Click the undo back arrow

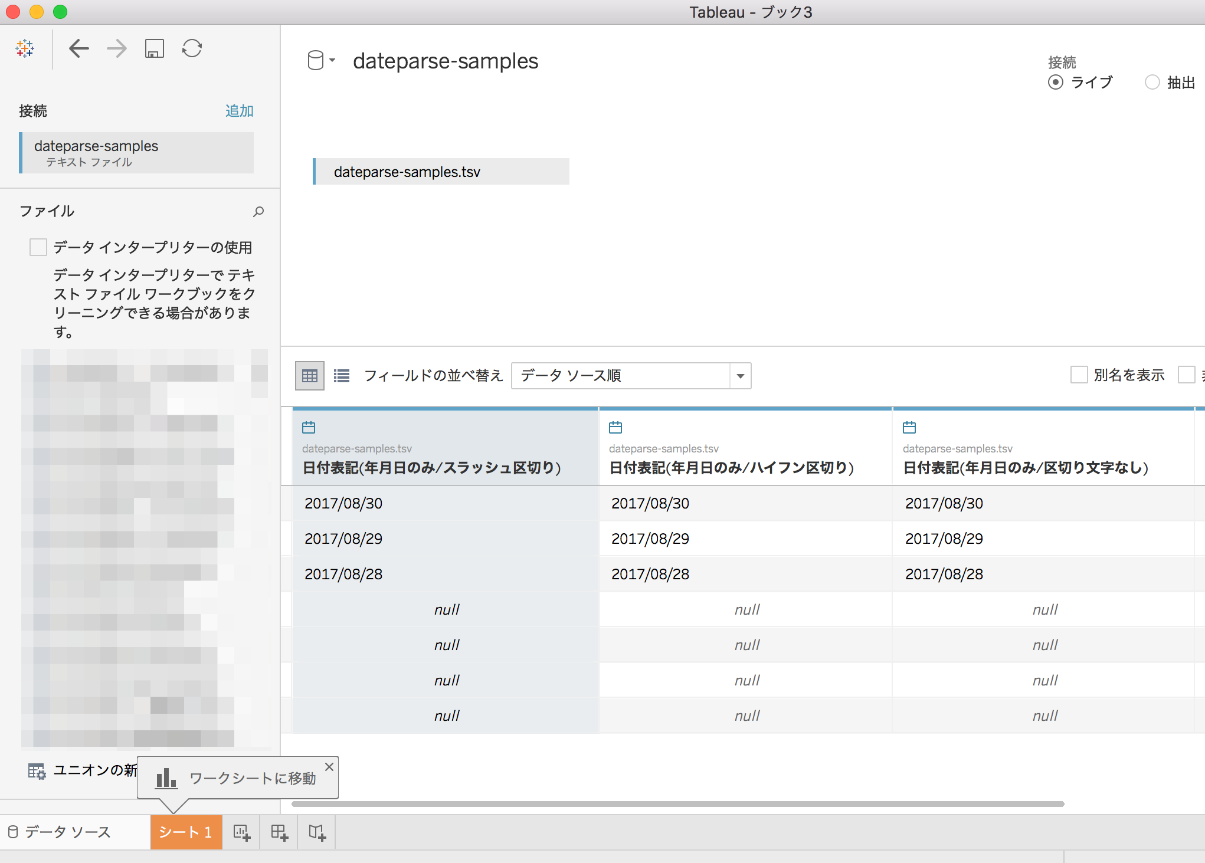[x=80, y=48]
